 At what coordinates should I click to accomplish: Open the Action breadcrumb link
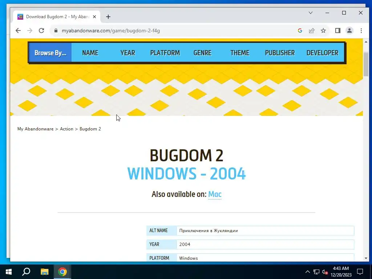click(66, 129)
